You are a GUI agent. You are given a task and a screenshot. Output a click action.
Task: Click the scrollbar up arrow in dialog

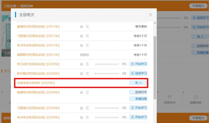coord(155,23)
